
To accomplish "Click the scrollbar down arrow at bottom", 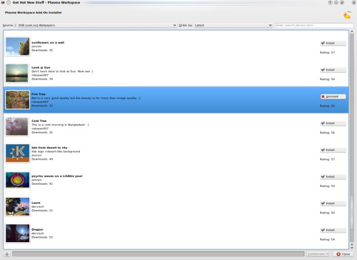I will coord(352,247).
